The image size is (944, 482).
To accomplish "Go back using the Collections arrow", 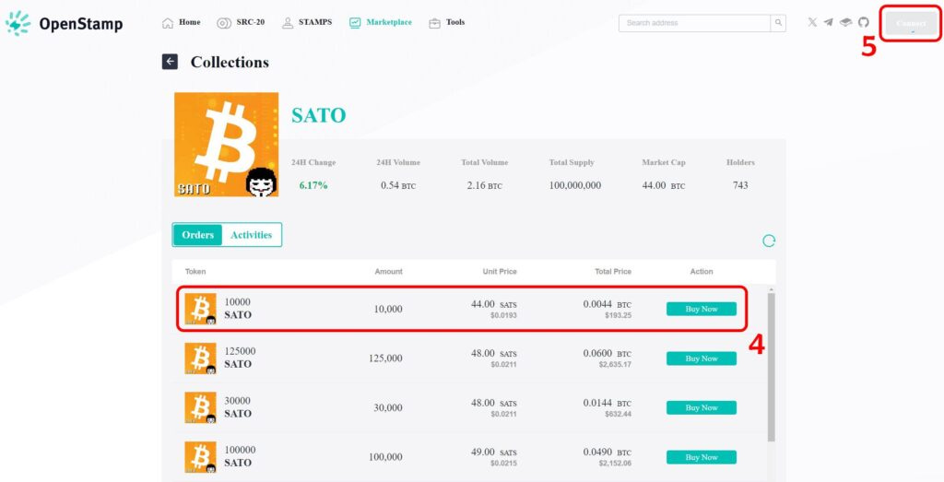I will (x=170, y=62).
